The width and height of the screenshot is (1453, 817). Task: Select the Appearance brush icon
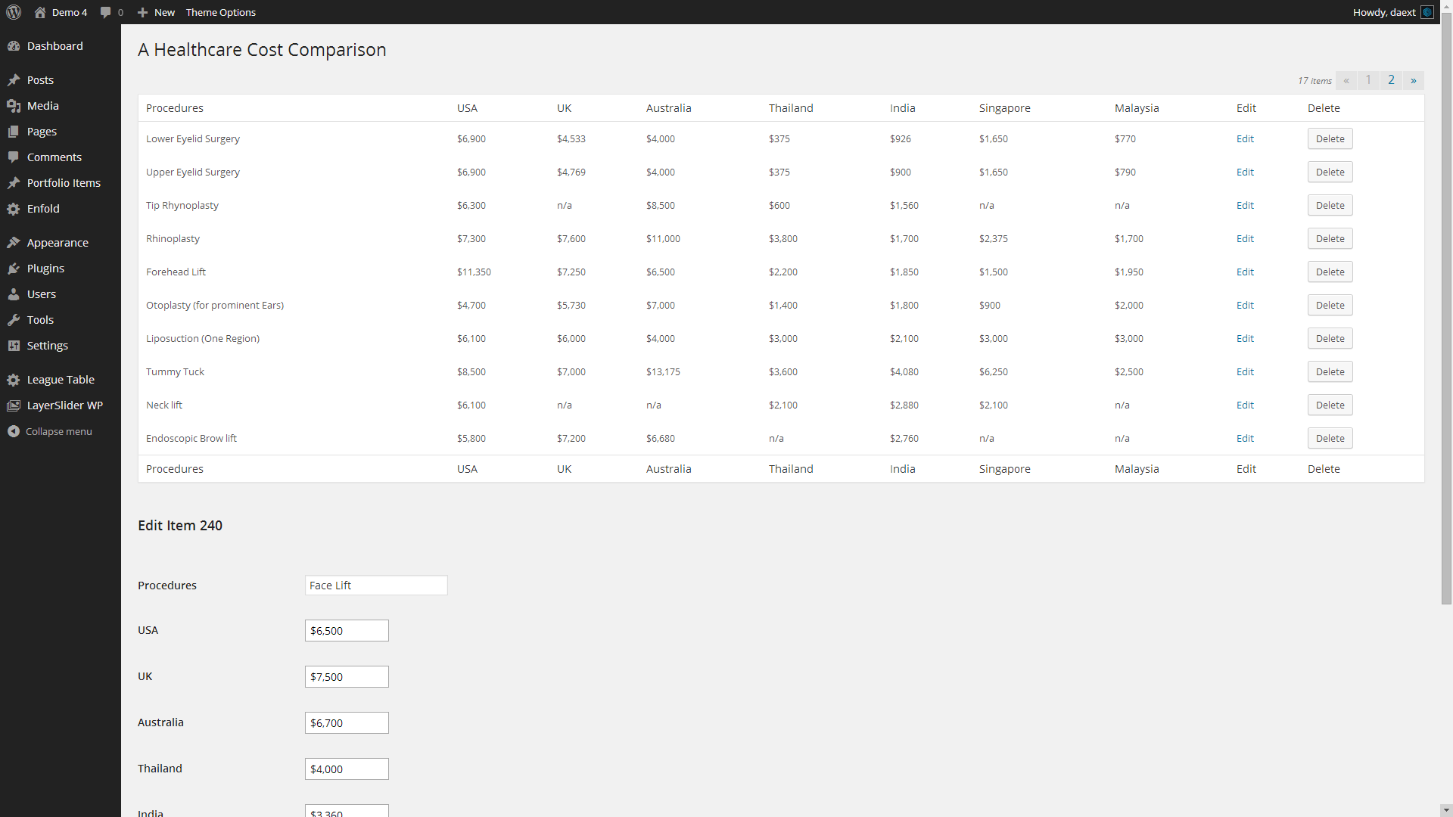tap(13, 242)
